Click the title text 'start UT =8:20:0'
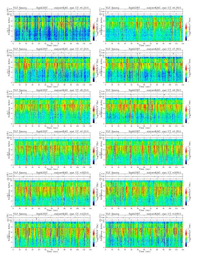 [x=79, y=90]
